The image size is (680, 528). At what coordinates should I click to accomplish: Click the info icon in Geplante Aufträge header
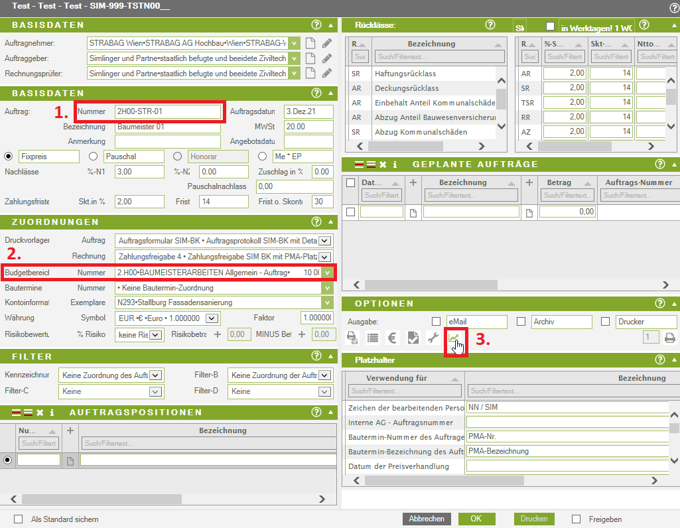[395, 164]
